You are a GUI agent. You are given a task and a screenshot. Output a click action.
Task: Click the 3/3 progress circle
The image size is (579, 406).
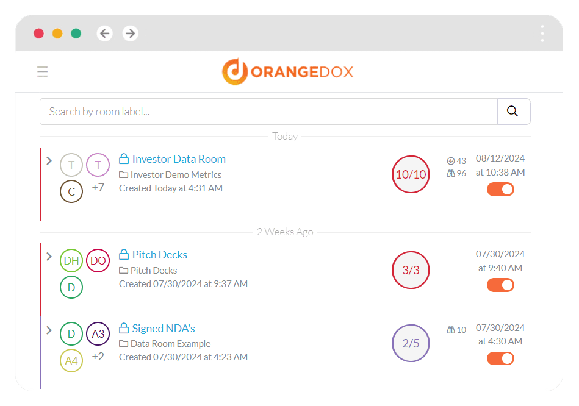tap(411, 270)
